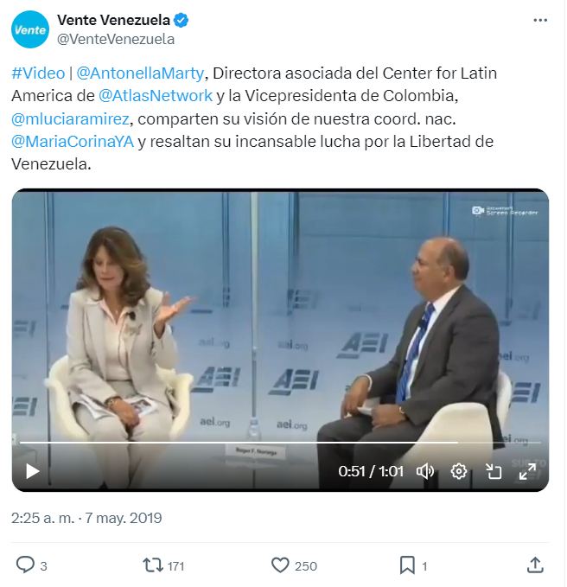Visit the @AtlasNetwork mention
Viewport: 567px width, 587px height.
(x=156, y=96)
